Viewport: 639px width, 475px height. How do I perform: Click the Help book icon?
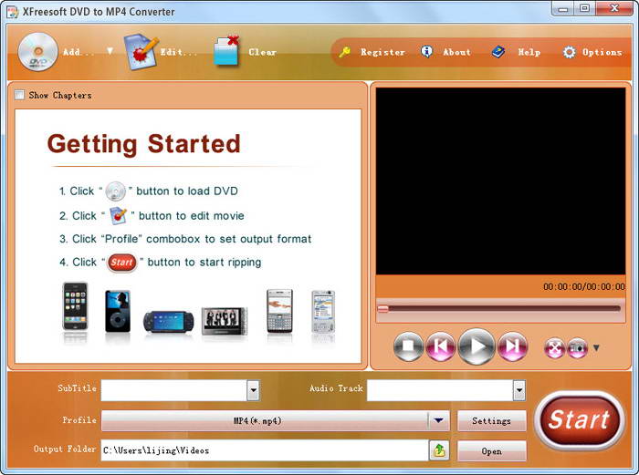(498, 52)
